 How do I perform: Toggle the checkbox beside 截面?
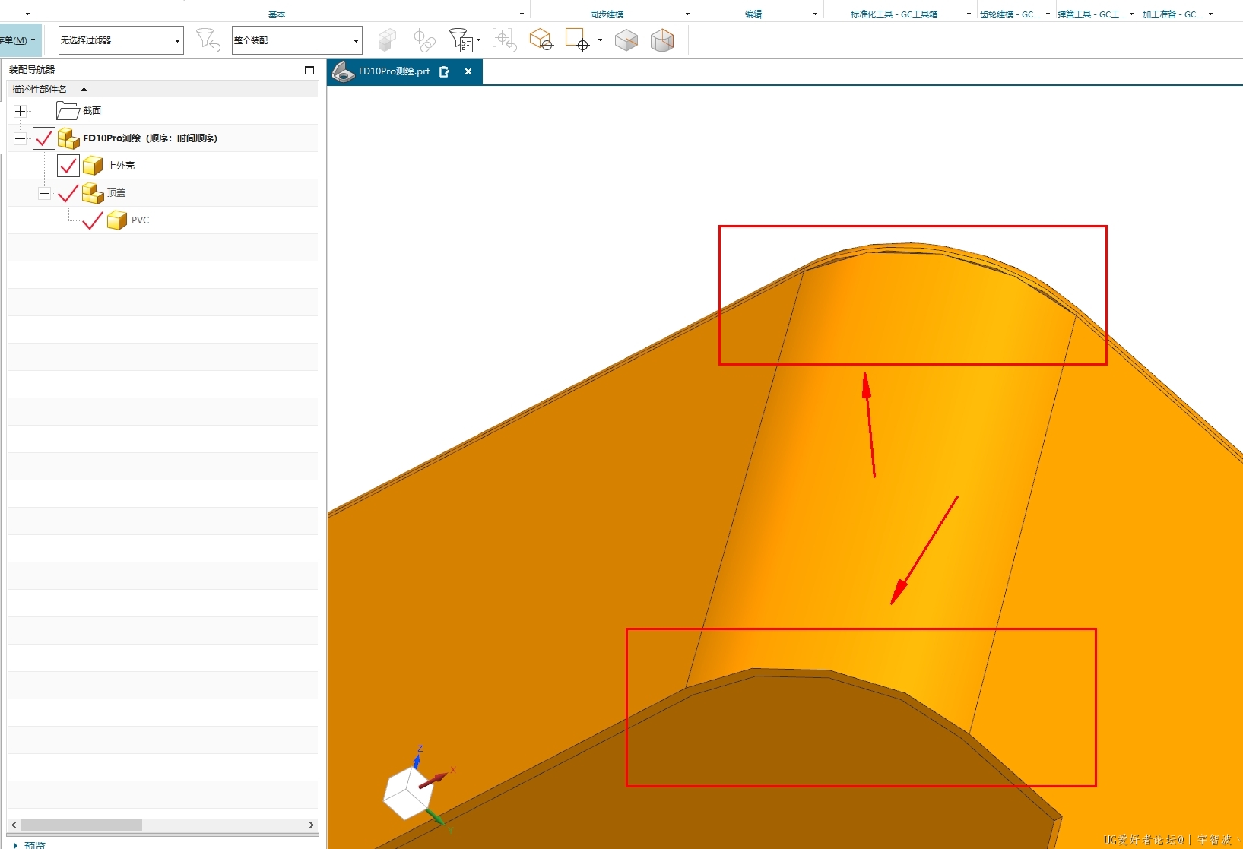click(44, 111)
